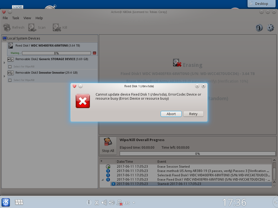Image resolution: width=278 pixels, height=208 pixels.
Task: Select the Erase Session Started log row
Action: (186, 167)
